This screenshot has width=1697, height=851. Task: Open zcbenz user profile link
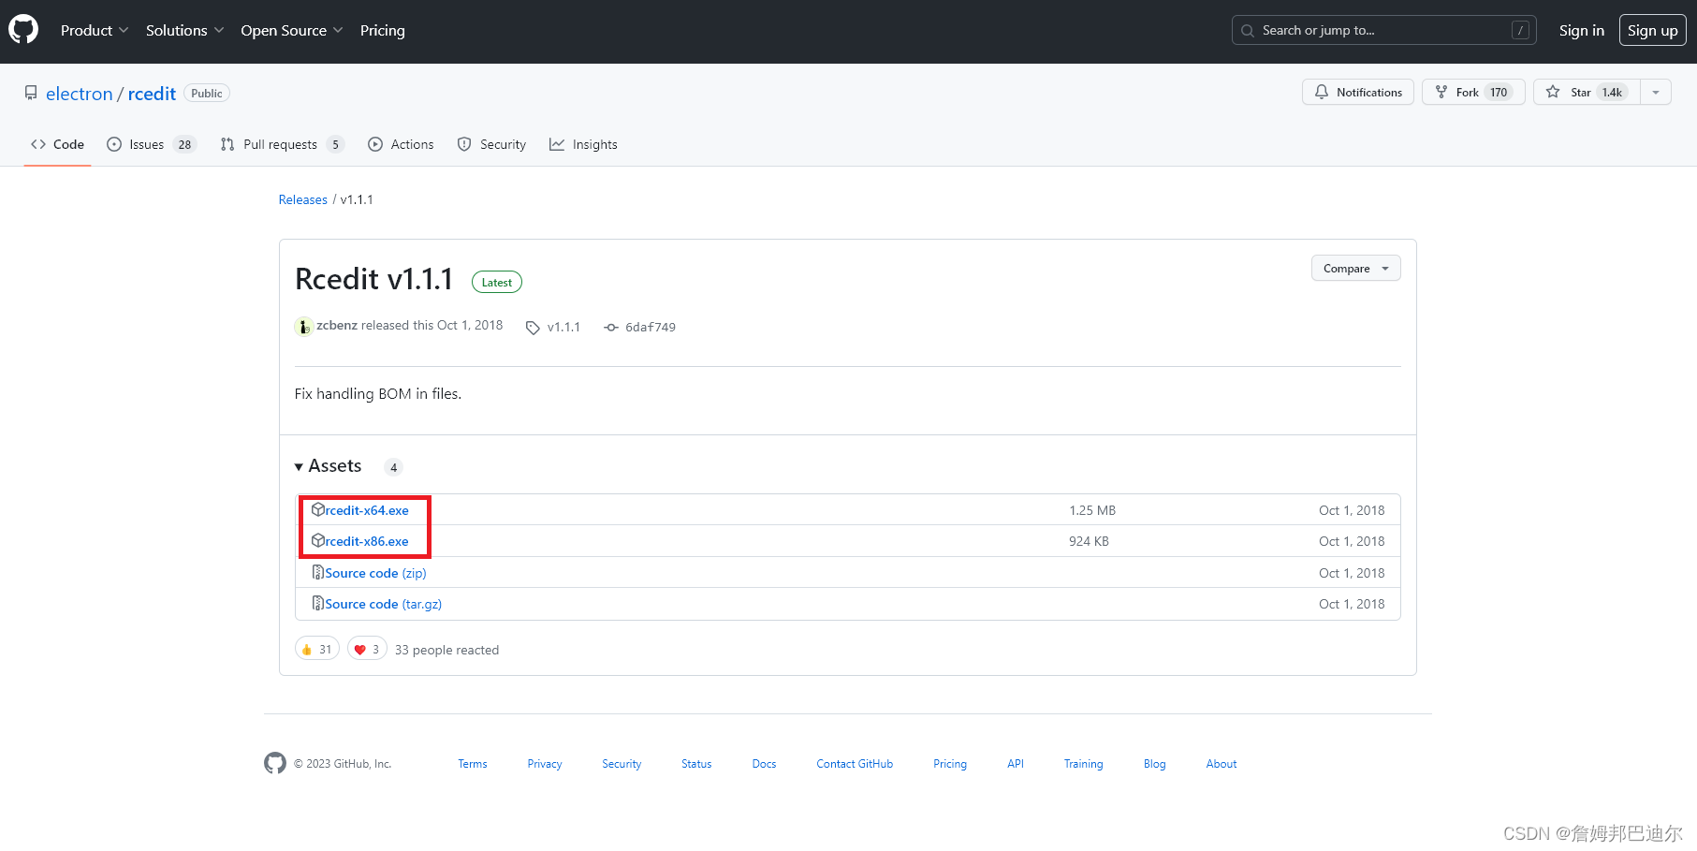[337, 325]
